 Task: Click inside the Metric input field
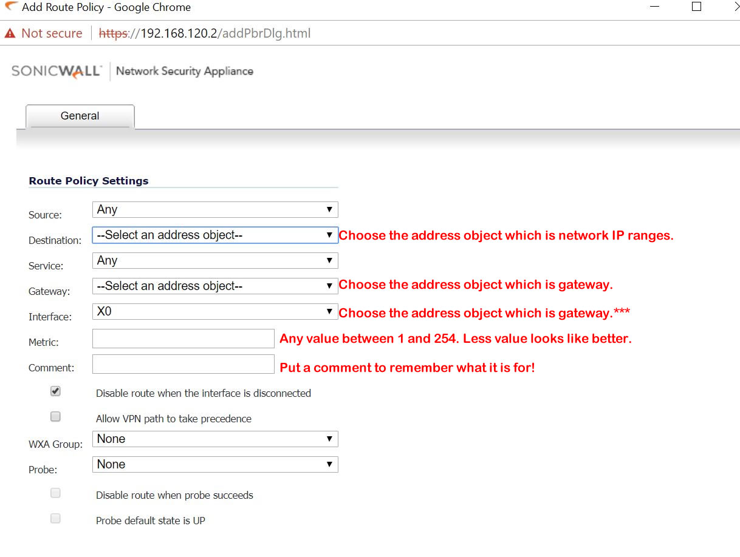(182, 339)
